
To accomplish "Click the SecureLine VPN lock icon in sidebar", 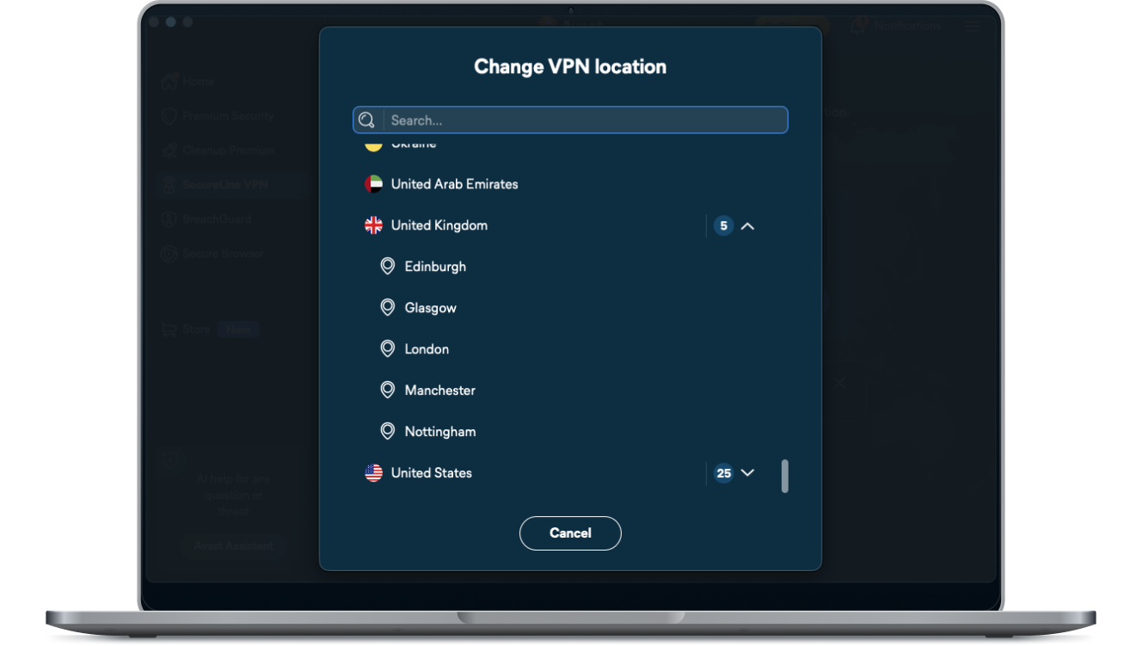I will (x=169, y=185).
